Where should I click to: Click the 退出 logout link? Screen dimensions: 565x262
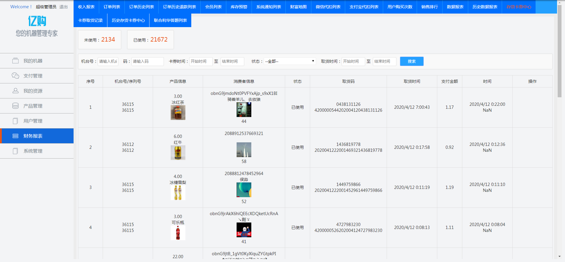[63, 7]
